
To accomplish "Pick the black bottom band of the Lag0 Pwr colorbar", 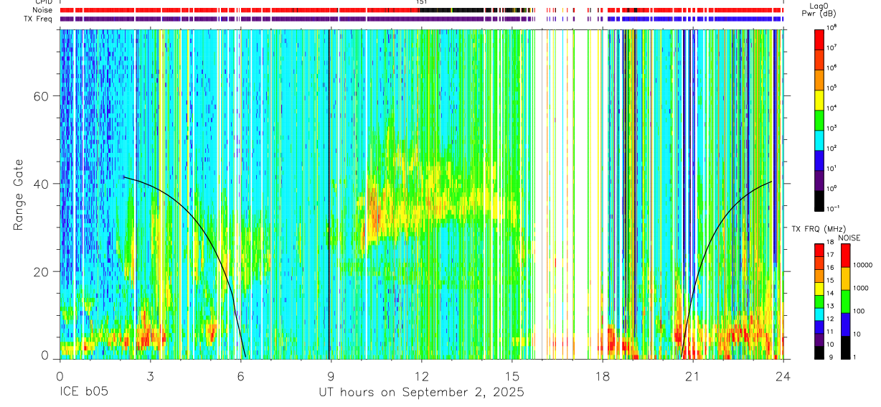I will click(819, 200).
